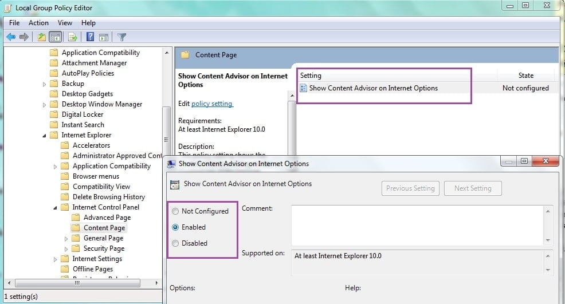Screen dimensions: 565x304
Task: Click the State column header
Action: click(525, 75)
